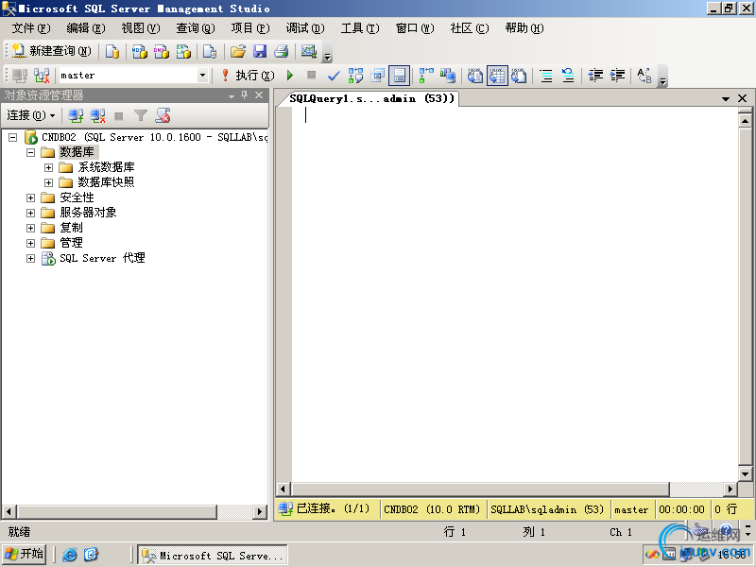Click the Analysis Services MDX Query icon
Viewport: 756px width, 567px height.
[x=139, y=51]
